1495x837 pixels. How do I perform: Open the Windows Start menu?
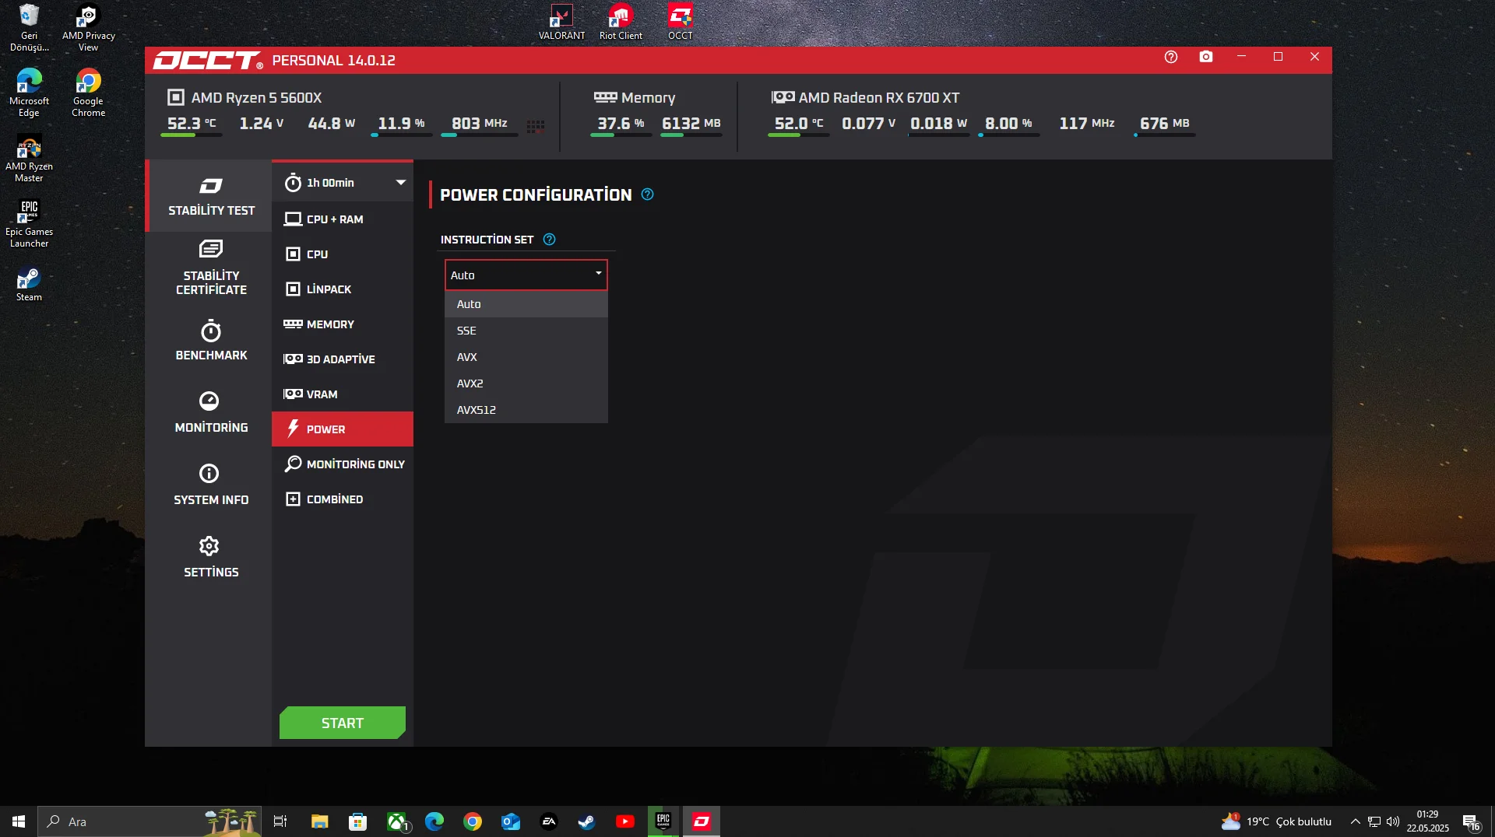click(x=19, y=821)
